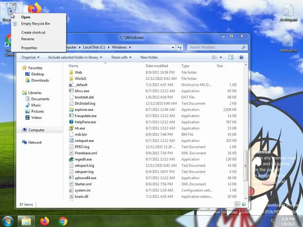Click Windows in the address breadcrumb
303x227 pixels.
coord(119,47)
